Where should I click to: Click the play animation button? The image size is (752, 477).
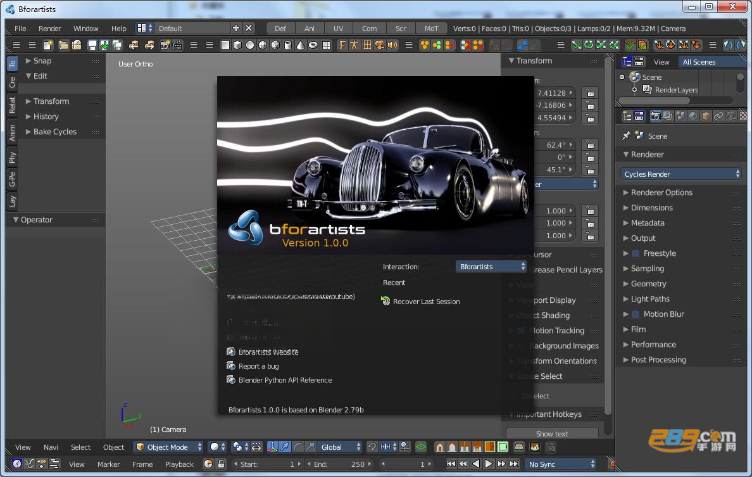(x=488, y=464)
